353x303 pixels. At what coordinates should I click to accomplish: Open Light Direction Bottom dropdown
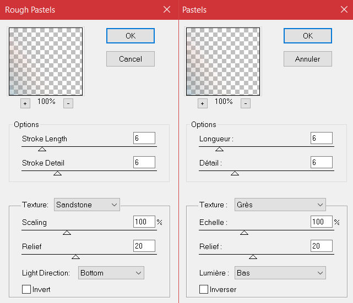click(111, 273)
